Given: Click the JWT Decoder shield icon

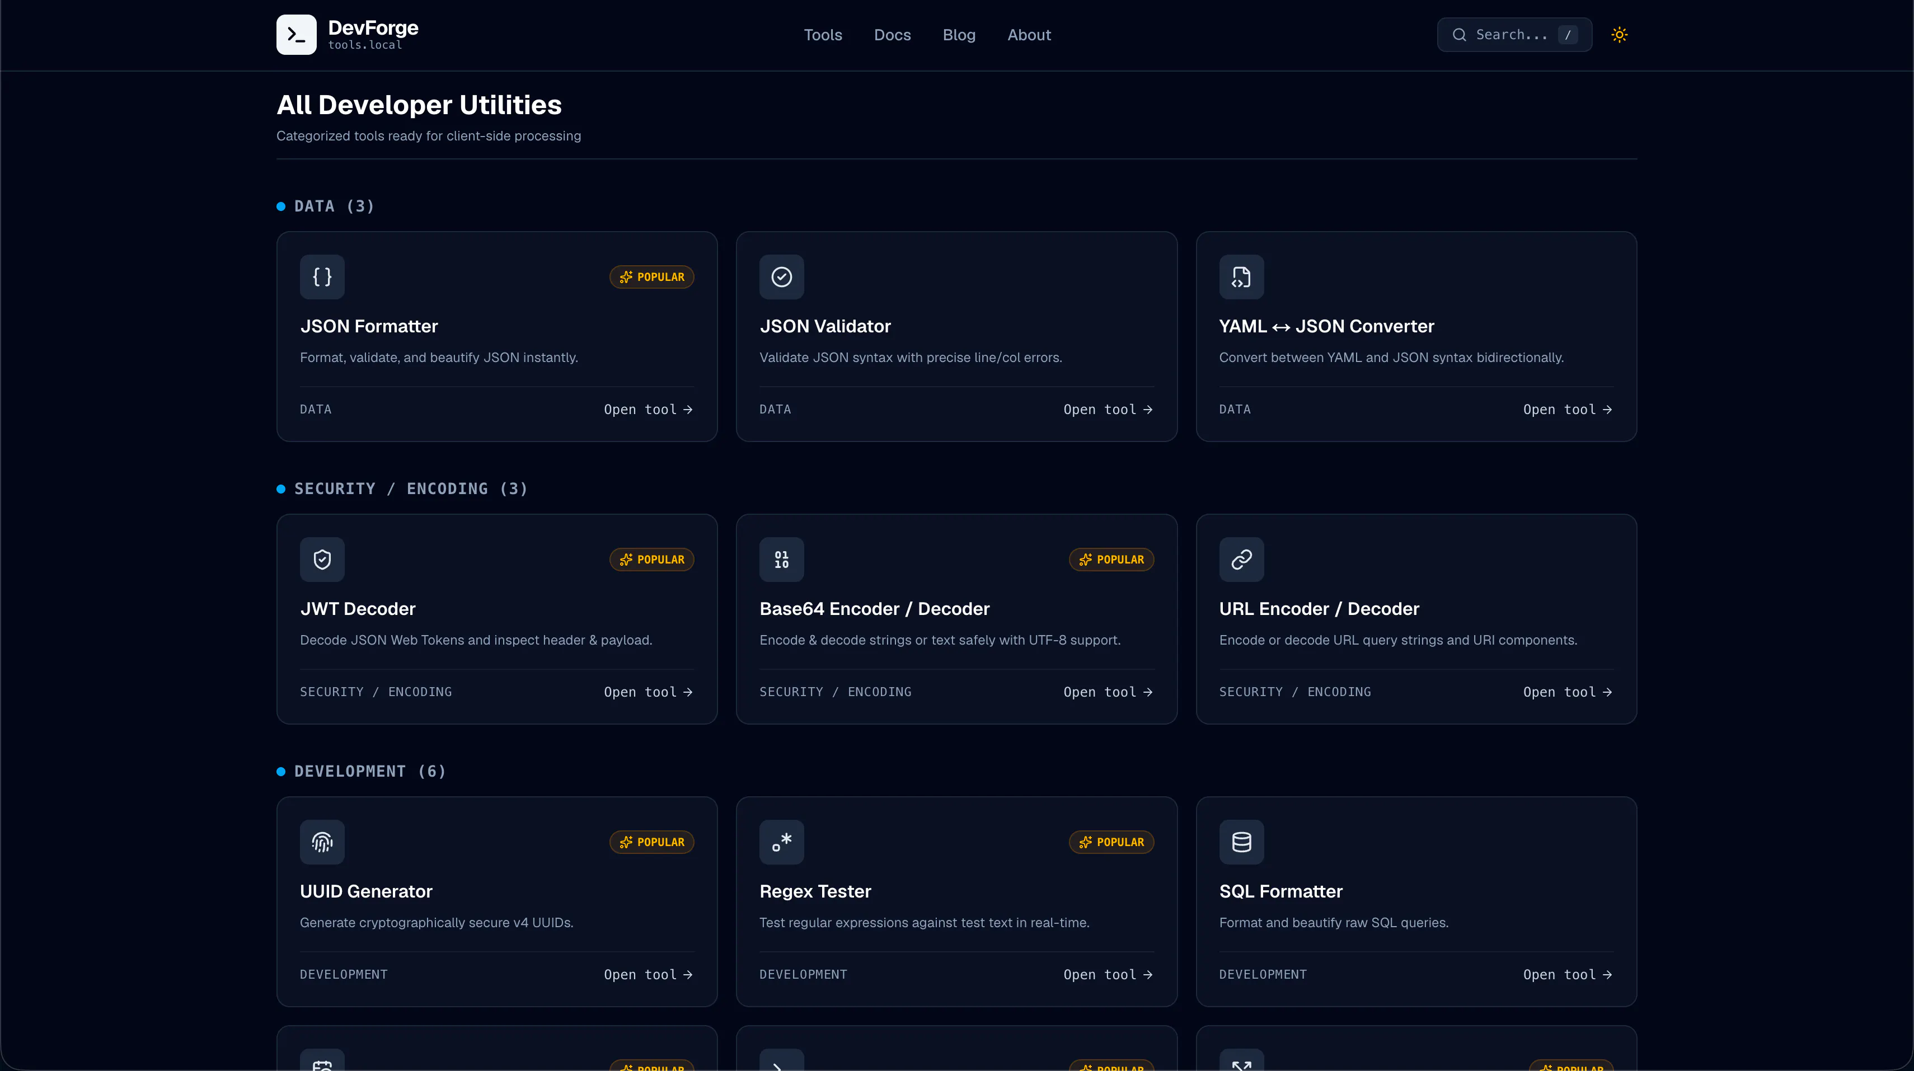Looking at the screenshot, I should pyautogui.click(x=322, y=559).
